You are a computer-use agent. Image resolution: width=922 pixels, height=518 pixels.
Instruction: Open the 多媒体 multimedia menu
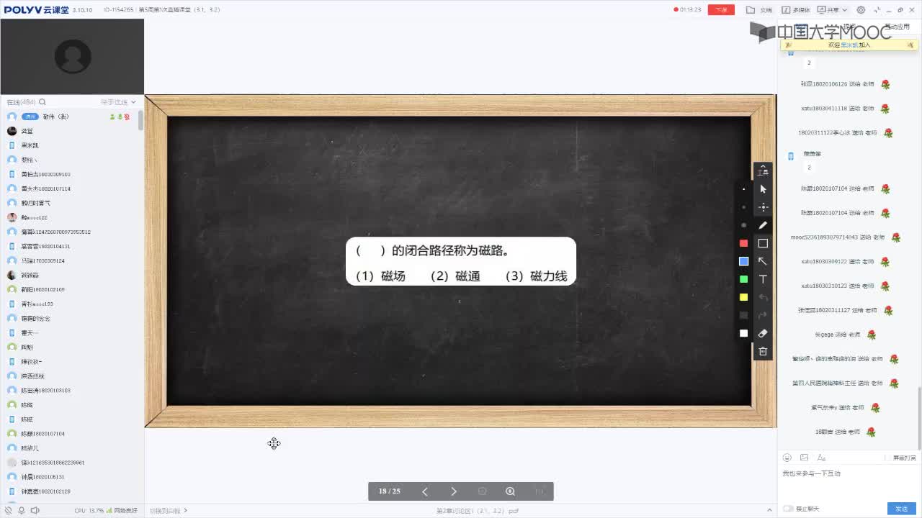coord(796,10)
